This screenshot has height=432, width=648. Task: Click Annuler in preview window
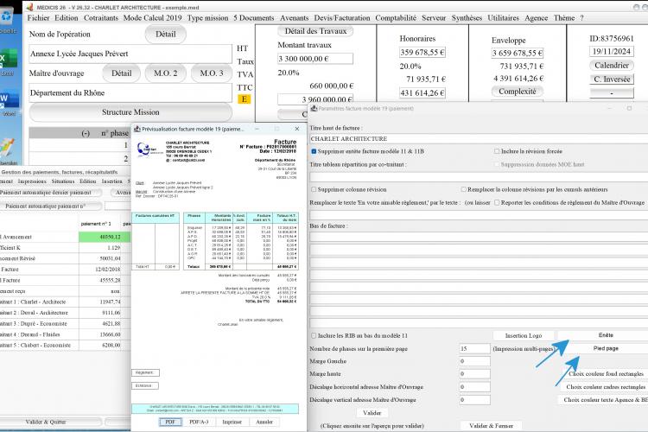pos(264,422)
